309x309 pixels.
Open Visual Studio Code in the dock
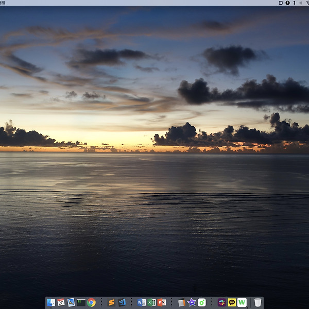point(122,302)
